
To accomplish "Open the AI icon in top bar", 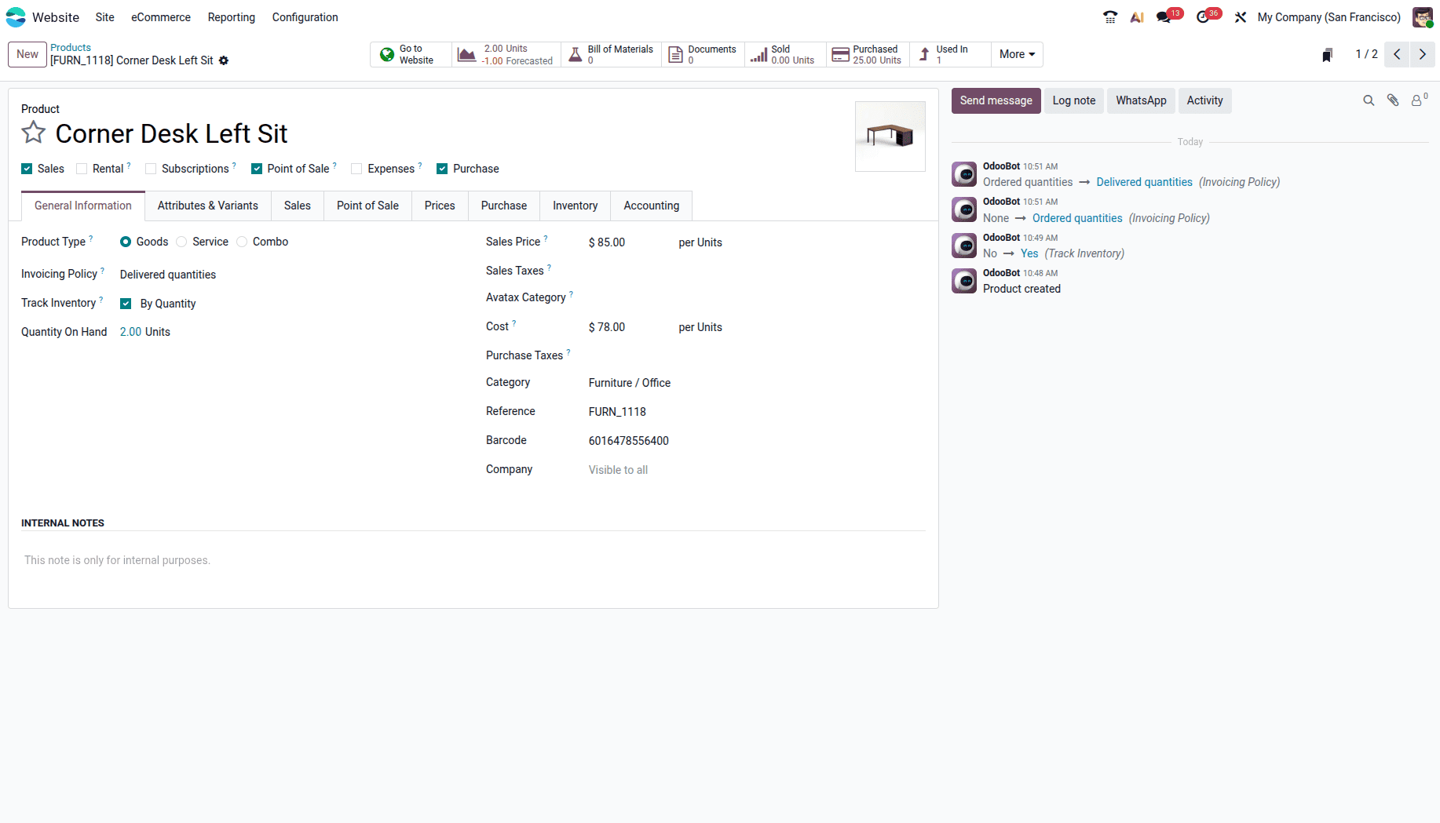I will (1137, 17).
